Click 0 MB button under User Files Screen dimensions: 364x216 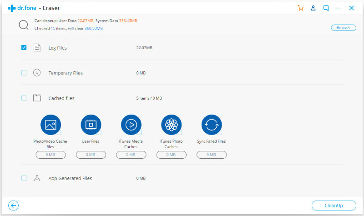(x=91, y=155)
